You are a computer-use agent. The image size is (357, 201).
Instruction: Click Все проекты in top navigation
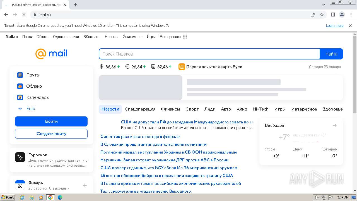[170, 37]
